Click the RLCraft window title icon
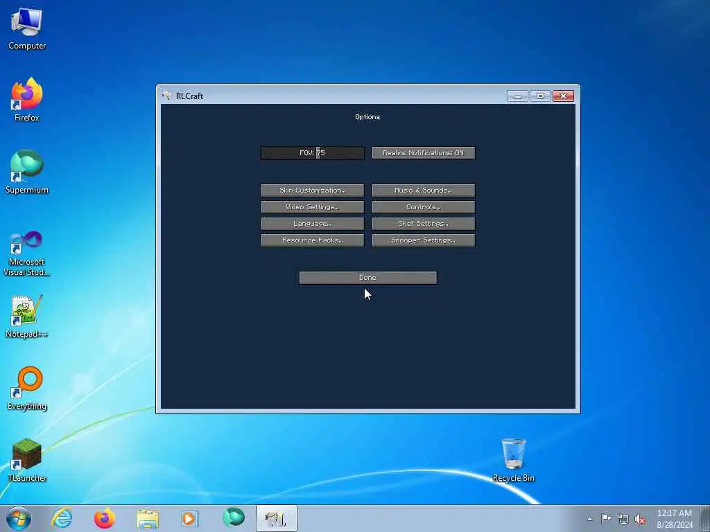The image size is (710, 532). pos(166,96)
